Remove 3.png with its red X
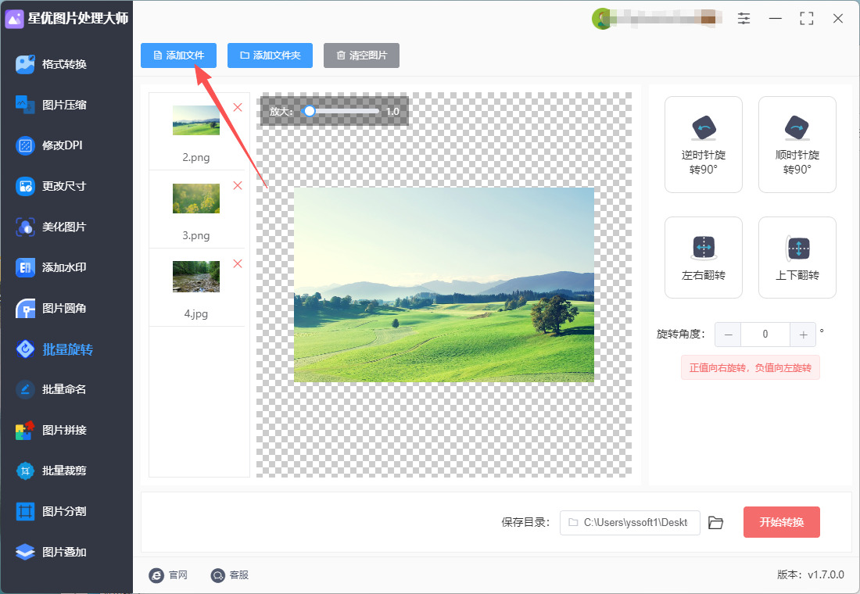 [x=238, y=185]
